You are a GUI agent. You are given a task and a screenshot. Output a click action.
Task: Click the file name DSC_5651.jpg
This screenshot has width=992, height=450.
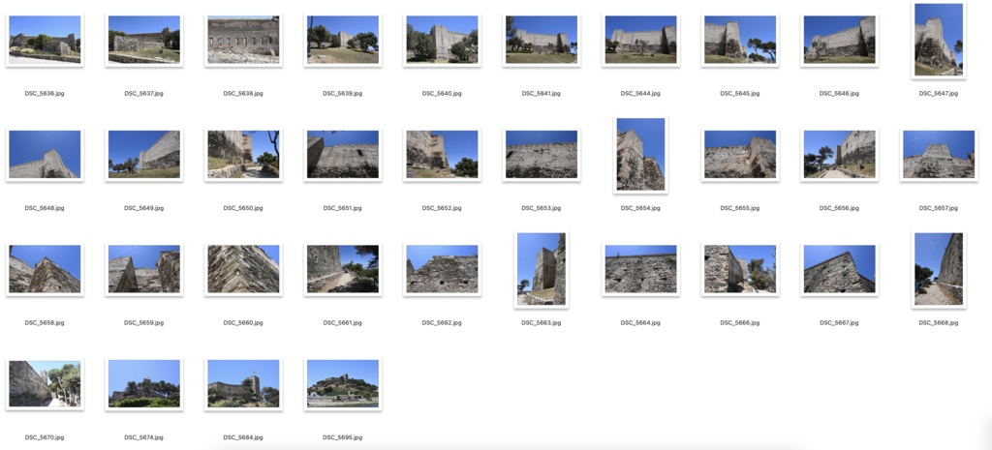click(x=343, y=208)
